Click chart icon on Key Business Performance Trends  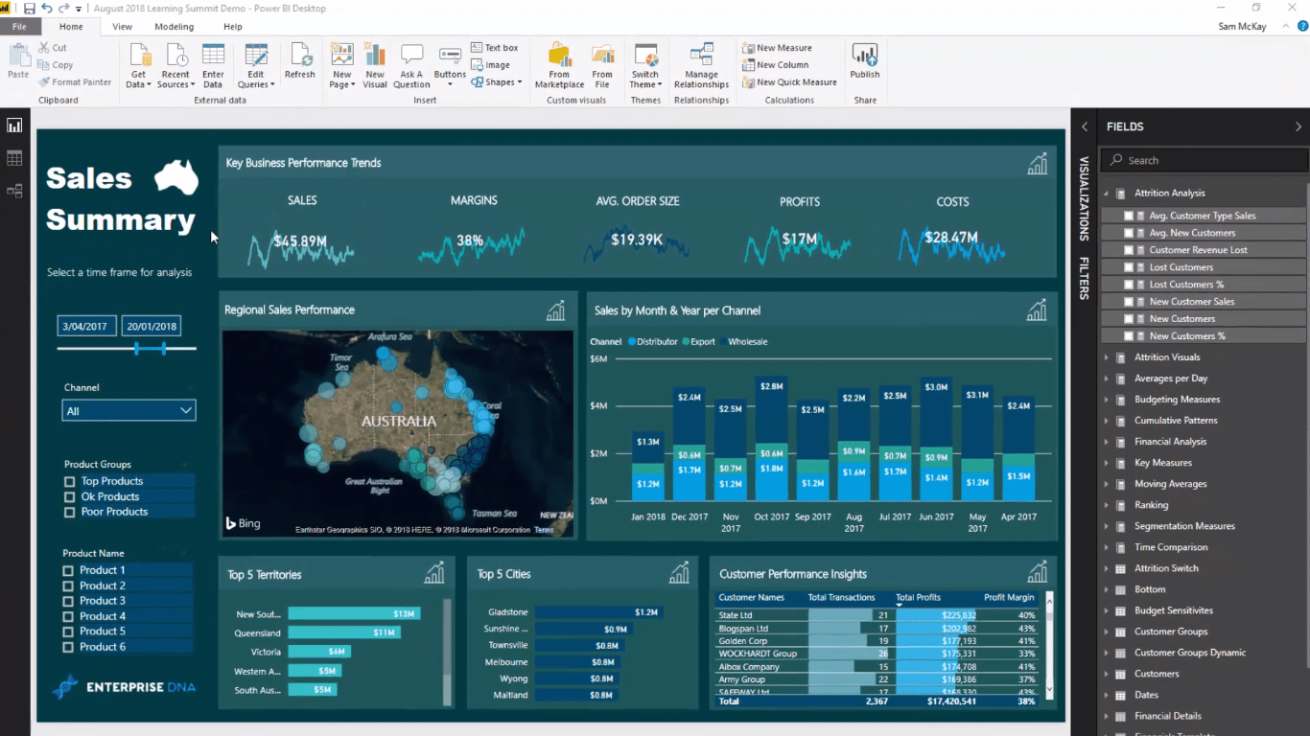[x=1038, y=164]
